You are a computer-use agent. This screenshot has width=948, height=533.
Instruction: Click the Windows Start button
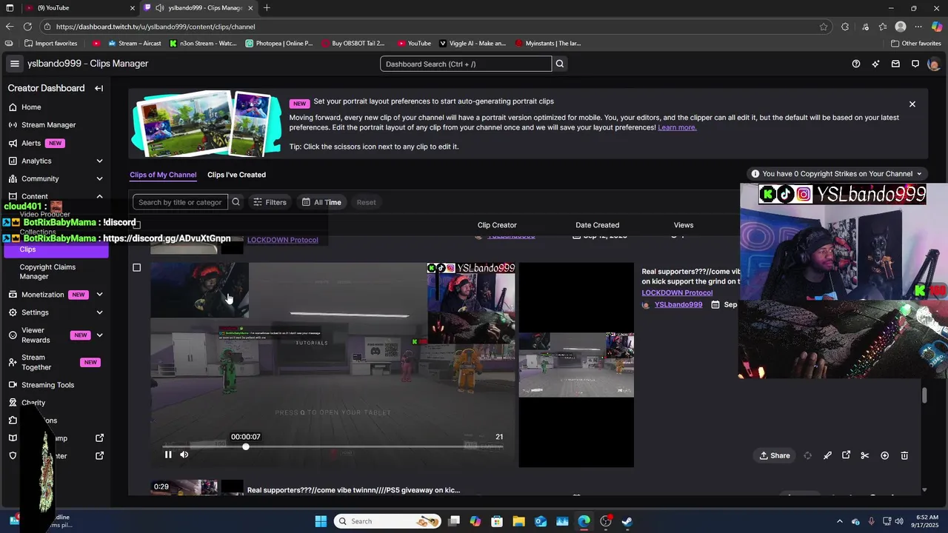pos(321,521)
